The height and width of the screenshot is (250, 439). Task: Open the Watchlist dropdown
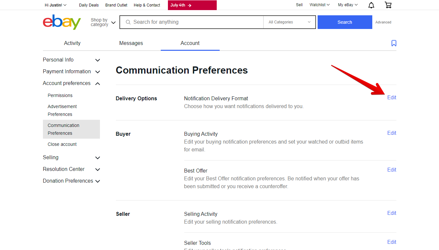tap(320, 5)
